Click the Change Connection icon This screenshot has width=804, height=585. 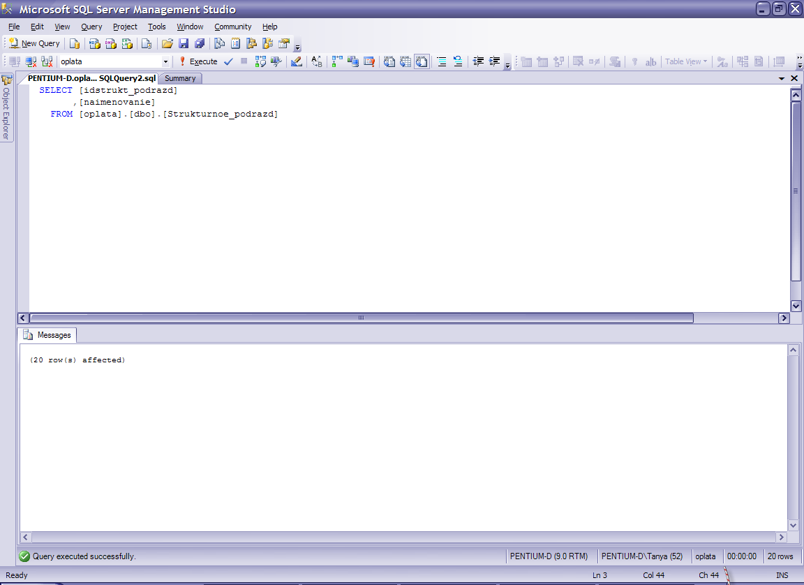[x=47, y=61]
